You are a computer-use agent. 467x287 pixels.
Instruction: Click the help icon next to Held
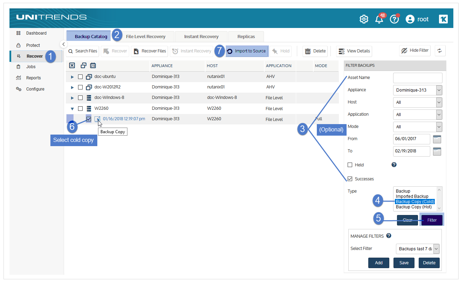point(394,165)
